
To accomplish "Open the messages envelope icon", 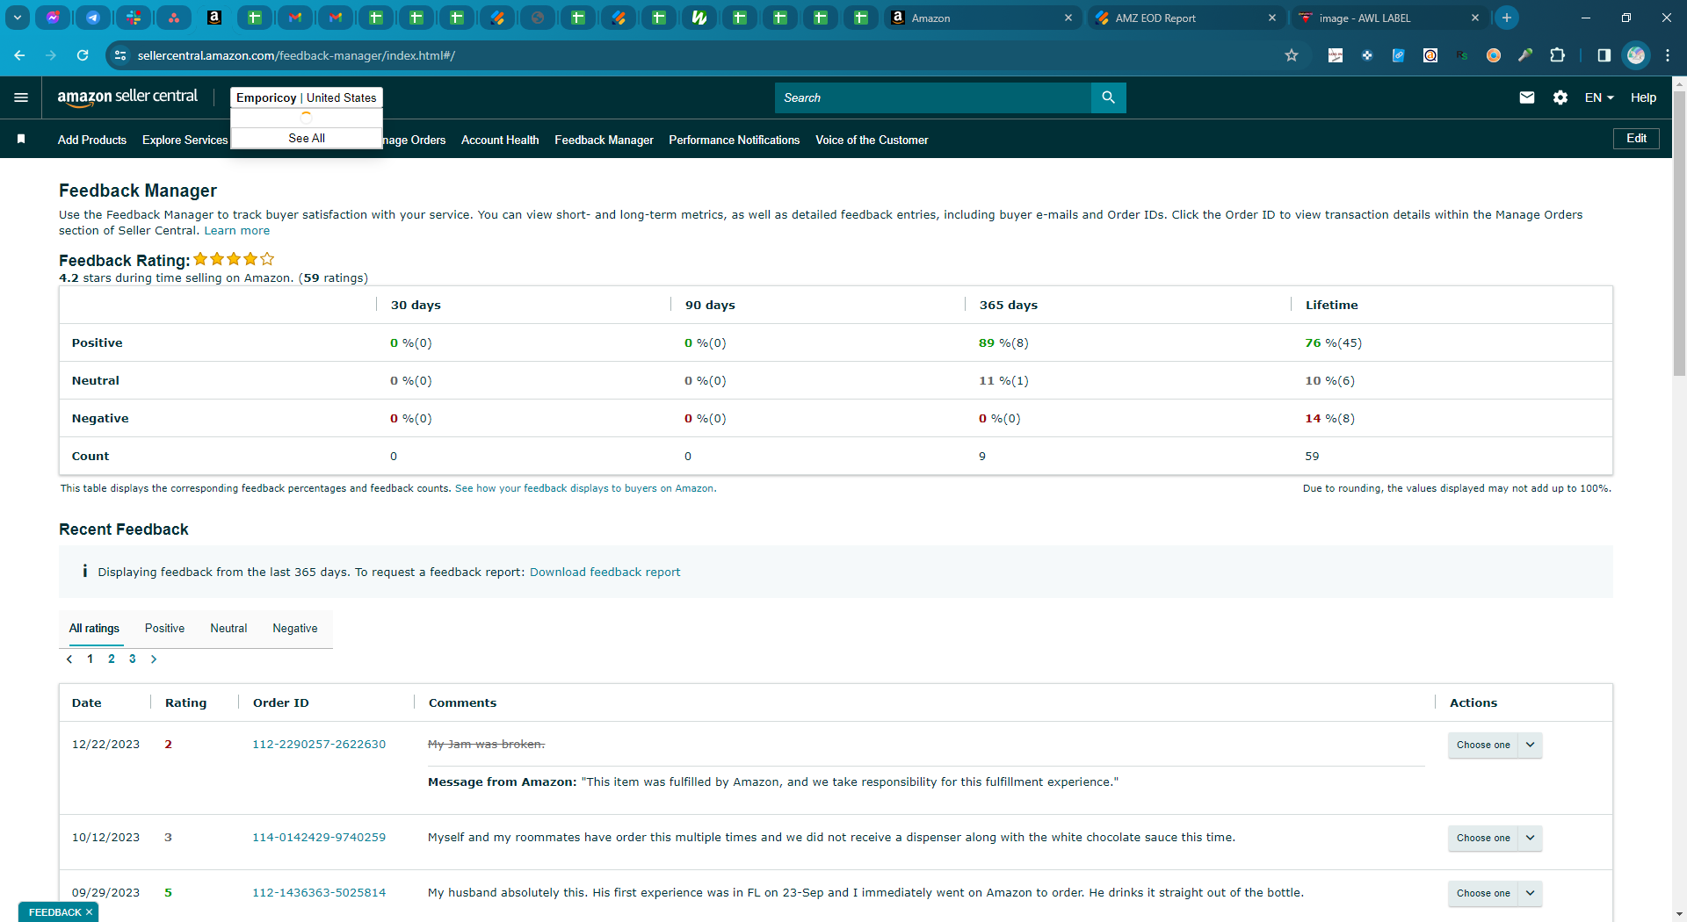I will (x=1527, y=97).
